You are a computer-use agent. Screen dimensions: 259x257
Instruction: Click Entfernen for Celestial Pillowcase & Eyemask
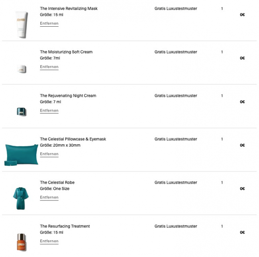49,154
